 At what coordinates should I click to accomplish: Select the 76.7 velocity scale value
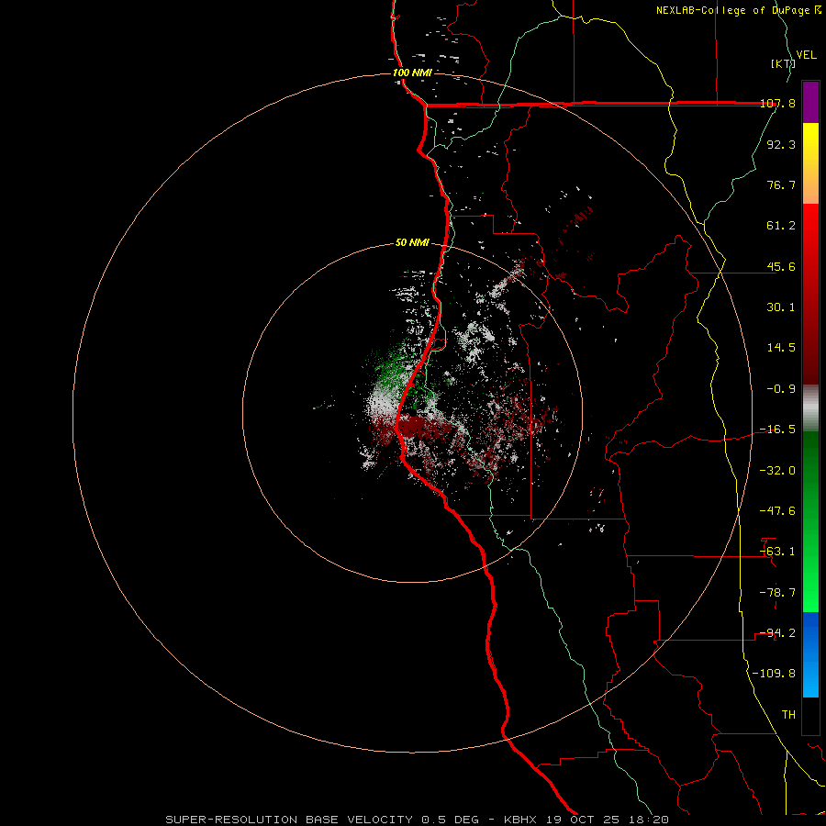pyautogui.click(x=781, y=184)
